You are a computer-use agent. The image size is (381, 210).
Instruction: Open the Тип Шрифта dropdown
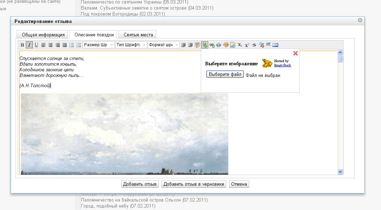131,45
